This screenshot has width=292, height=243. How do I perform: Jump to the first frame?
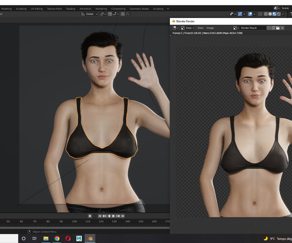coord(100,216)
